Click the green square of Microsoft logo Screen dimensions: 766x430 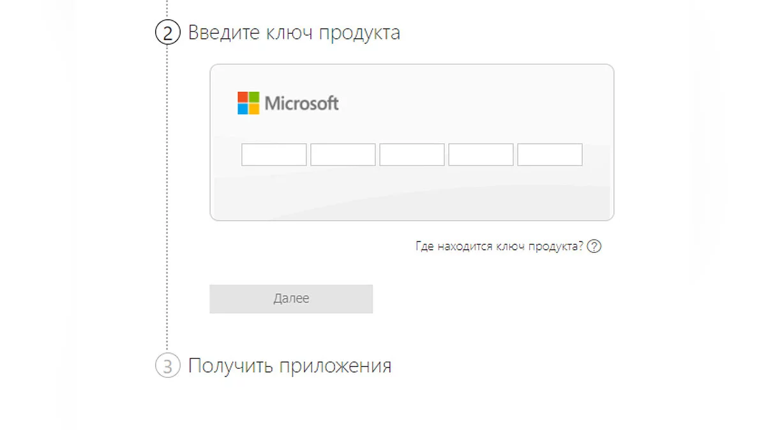click(x=254, y=97)
